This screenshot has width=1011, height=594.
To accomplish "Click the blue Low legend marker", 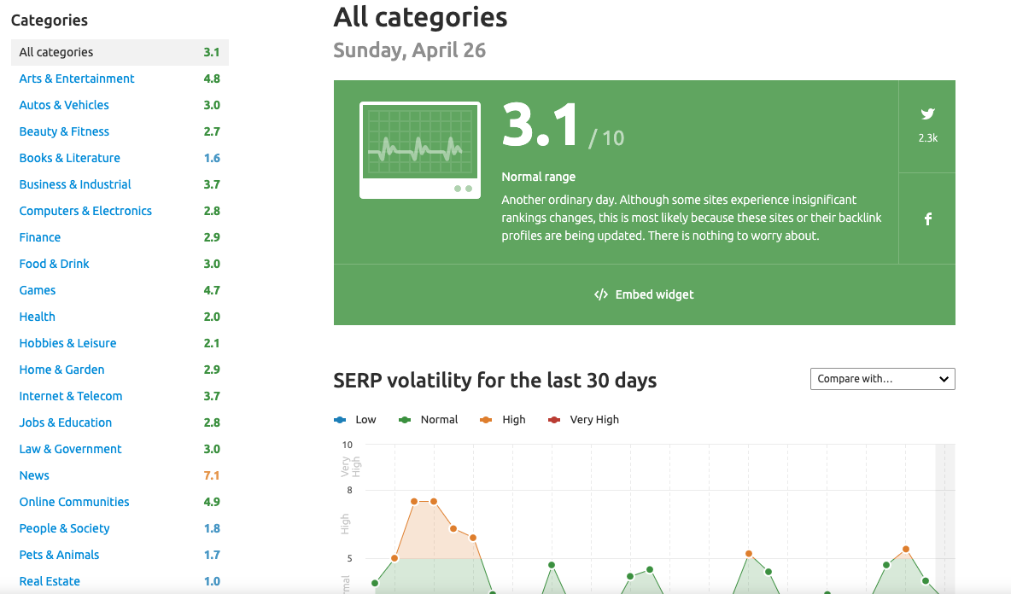I will coord(340,419).
